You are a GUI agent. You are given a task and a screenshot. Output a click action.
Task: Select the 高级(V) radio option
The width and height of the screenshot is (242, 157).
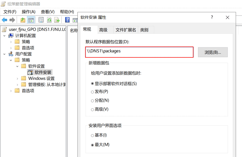pos(92,110)
